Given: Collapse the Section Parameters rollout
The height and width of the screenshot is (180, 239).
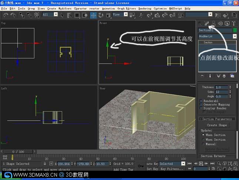Looking at the screenshot, I should (216, 119).
